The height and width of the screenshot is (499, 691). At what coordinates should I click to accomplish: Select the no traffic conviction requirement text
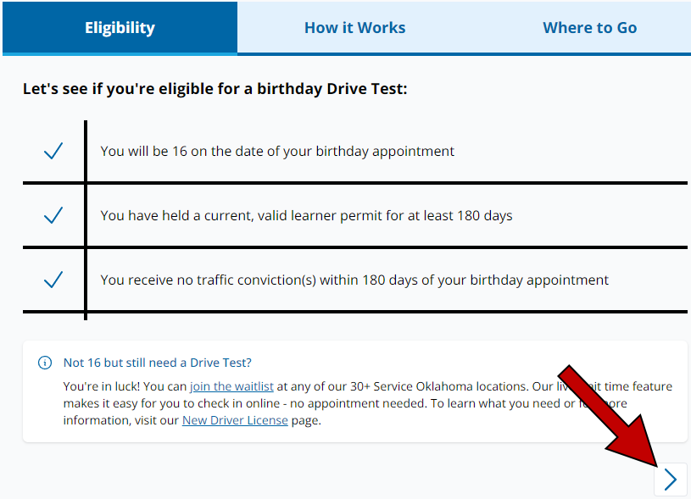pyautogui.click(x=354, y=280)
